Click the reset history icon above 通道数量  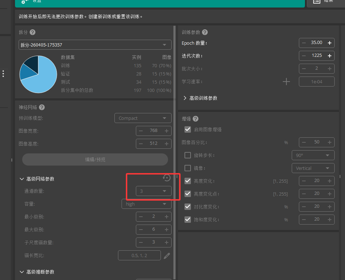point(166,177)
